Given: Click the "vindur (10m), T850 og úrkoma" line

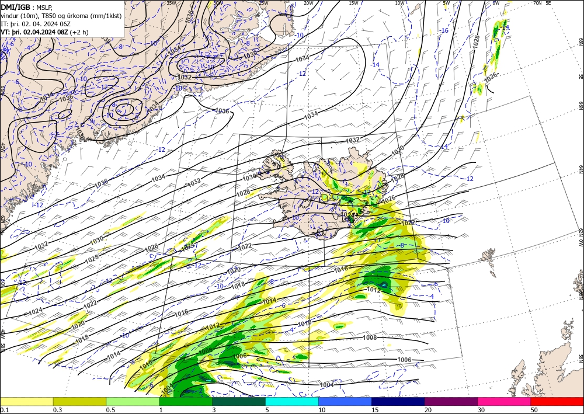Looking at the screenshot, I should click(x=60, y=15).
